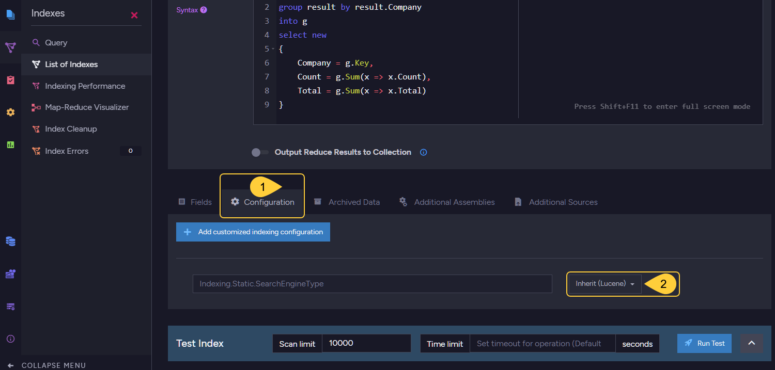Open the Indexes section icon in sidebar
Viewport: 775px width, 370px height.
click(x=10, y=47)
